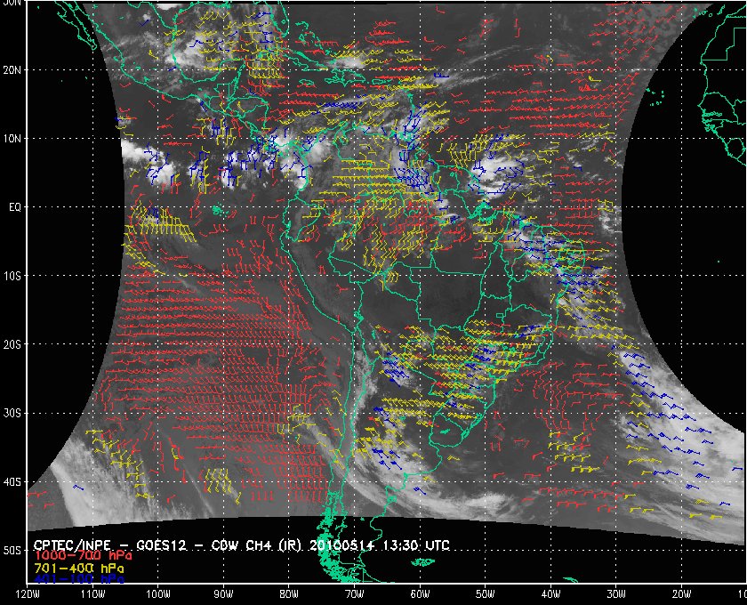Click the 10N latitude label

pos(12,138)
